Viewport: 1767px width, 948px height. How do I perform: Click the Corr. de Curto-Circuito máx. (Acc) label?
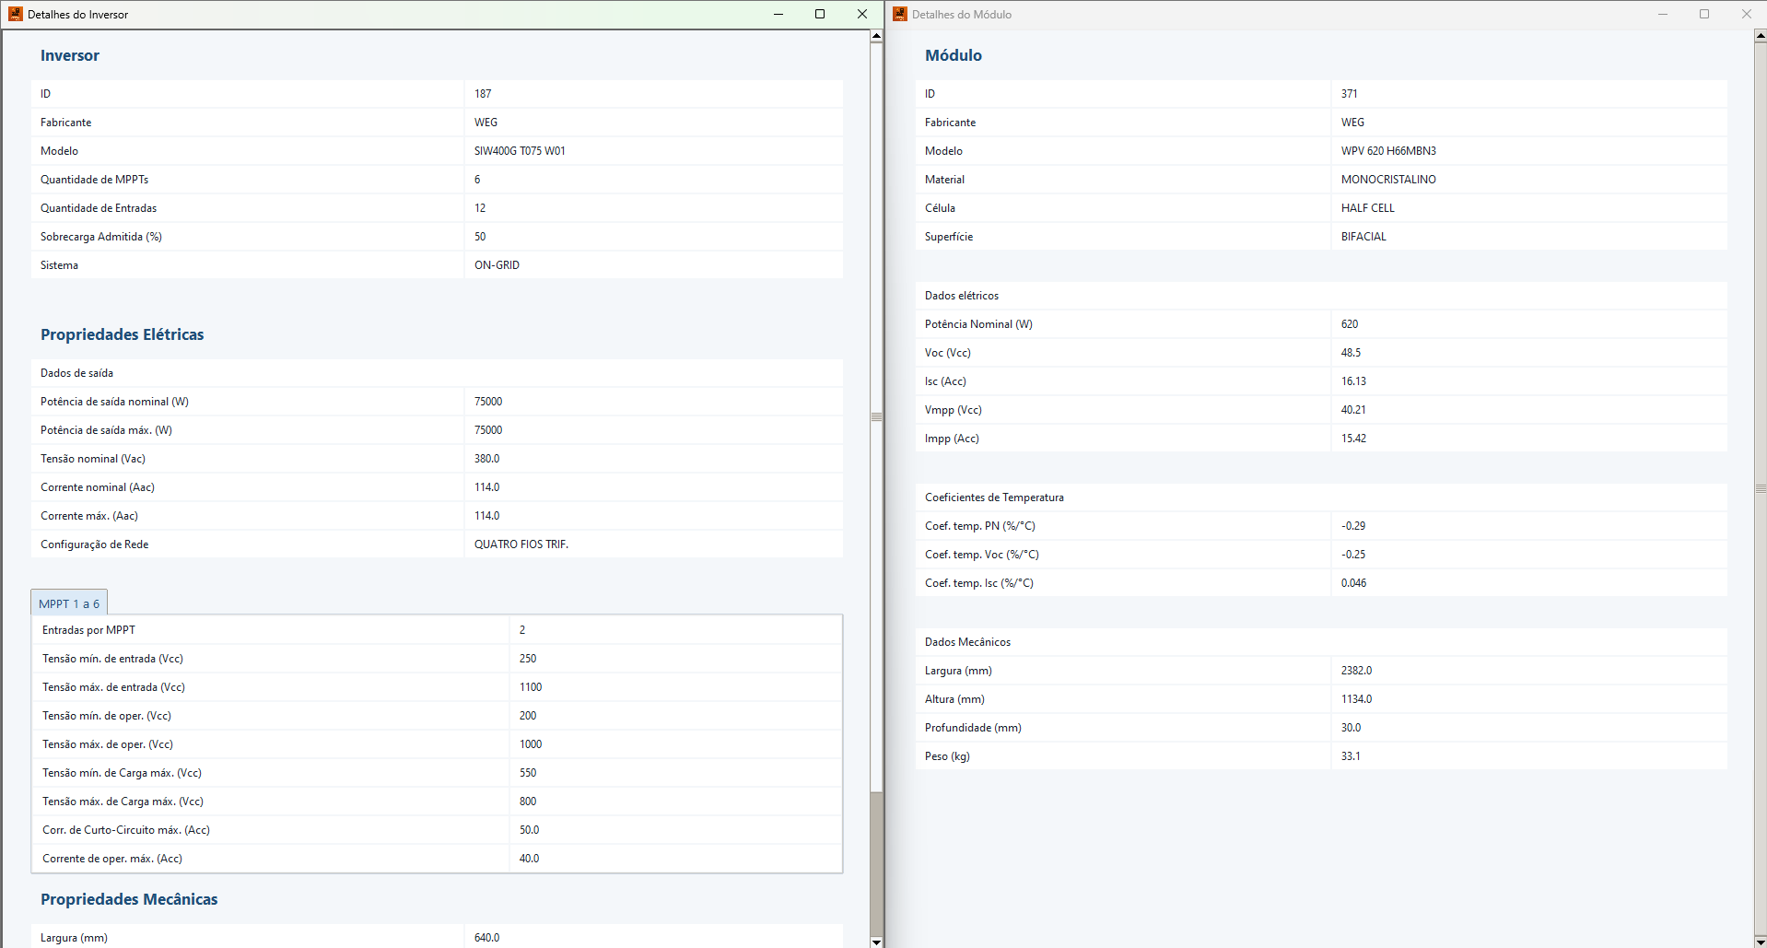coord(126,829)
